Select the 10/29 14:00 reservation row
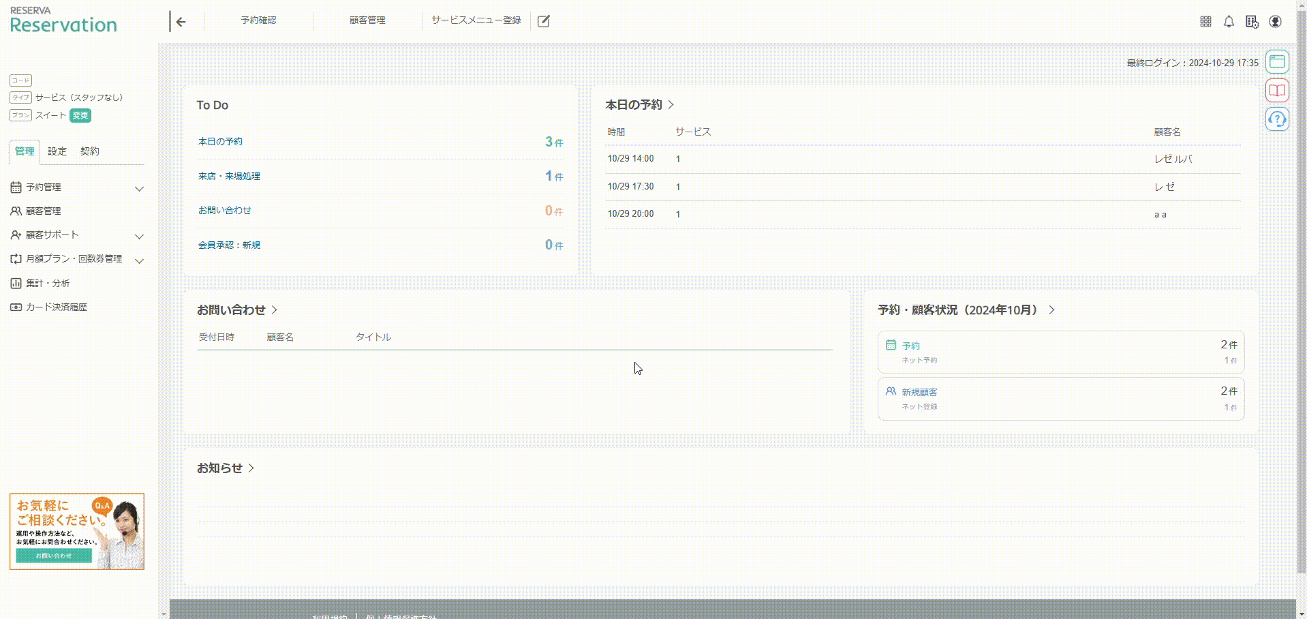The height and width of the screenshot is (619, 1307). [x=923, y=159]
